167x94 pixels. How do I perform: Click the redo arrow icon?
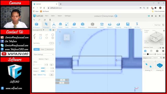[x=39, y=20]
